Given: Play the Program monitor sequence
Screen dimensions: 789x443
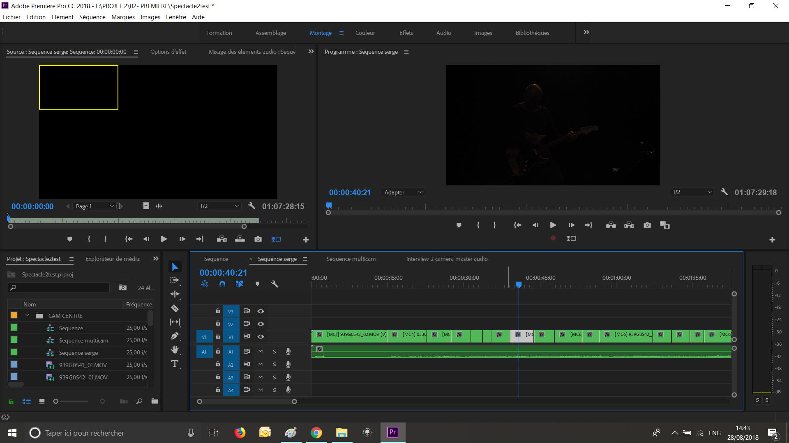Looking at the screenshot, I should tap(553, 225).
